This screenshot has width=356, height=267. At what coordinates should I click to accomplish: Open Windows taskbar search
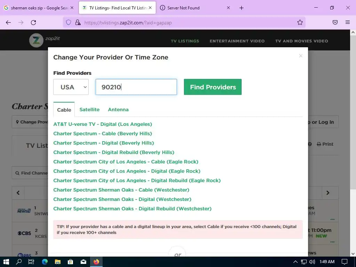[x=19, y=262]
